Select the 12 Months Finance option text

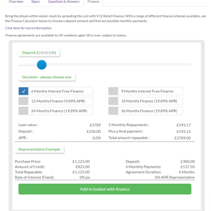click(x=58, y=101)
